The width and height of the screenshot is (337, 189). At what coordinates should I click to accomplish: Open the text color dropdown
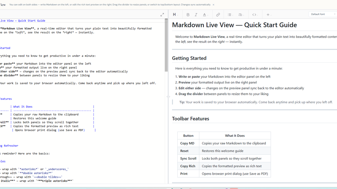(x=205, y=15)
